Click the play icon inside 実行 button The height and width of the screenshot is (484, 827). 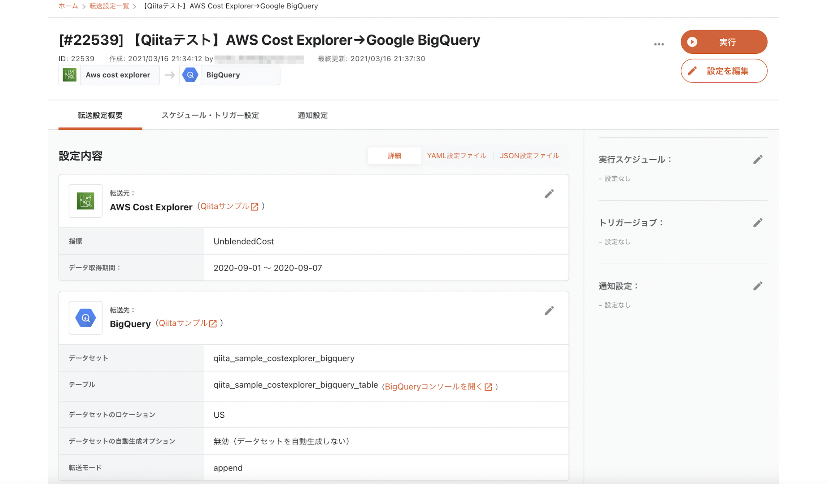692,42
